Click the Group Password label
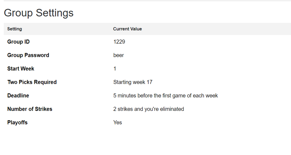Image resolution: width=291 pixels, height=155 pixels. [x=28, y=55]
